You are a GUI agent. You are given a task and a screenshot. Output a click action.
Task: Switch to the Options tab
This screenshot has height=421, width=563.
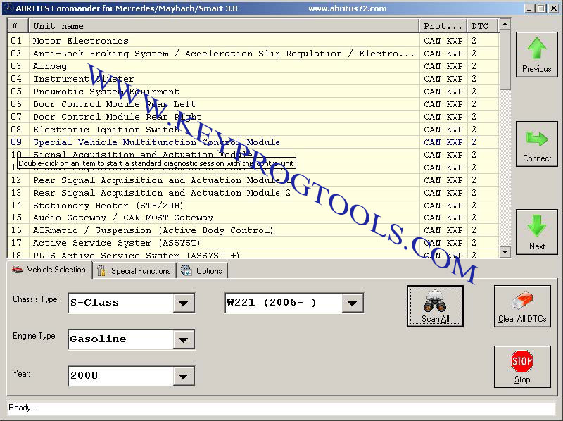202,270
